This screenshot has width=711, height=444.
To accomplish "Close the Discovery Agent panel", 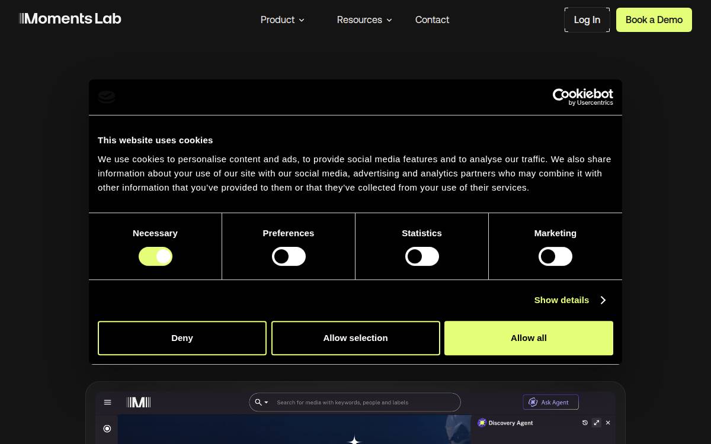I will tap(608, 423).
